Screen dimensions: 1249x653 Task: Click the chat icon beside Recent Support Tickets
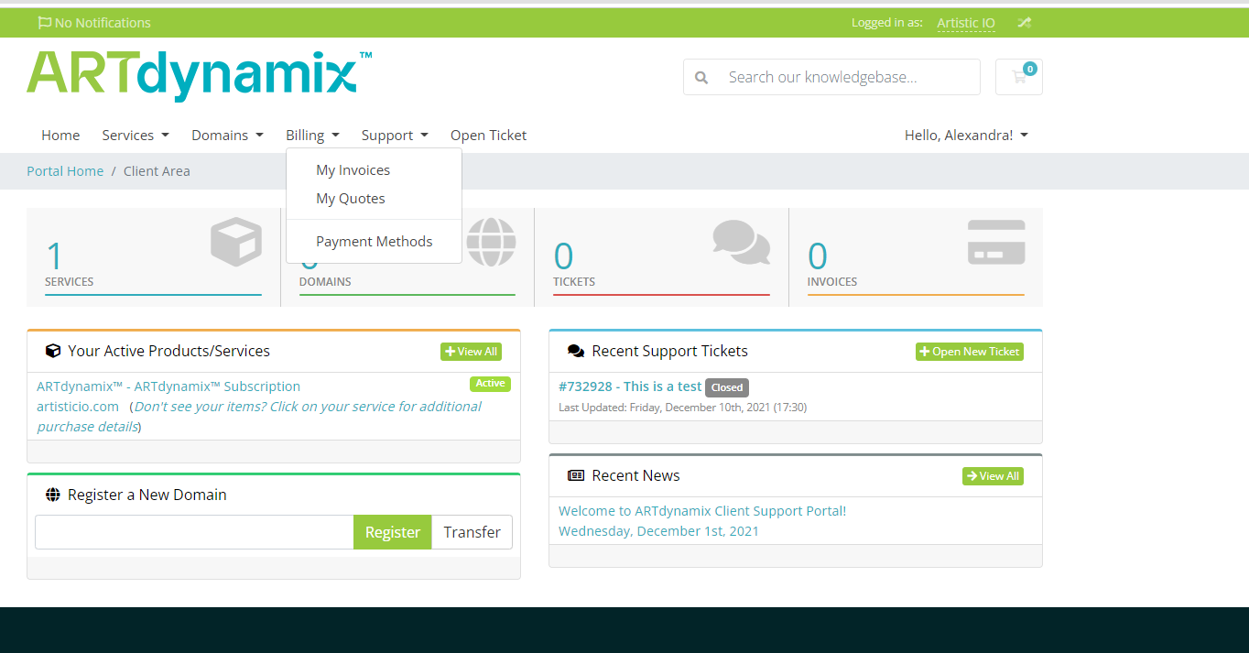click(576, 351)
